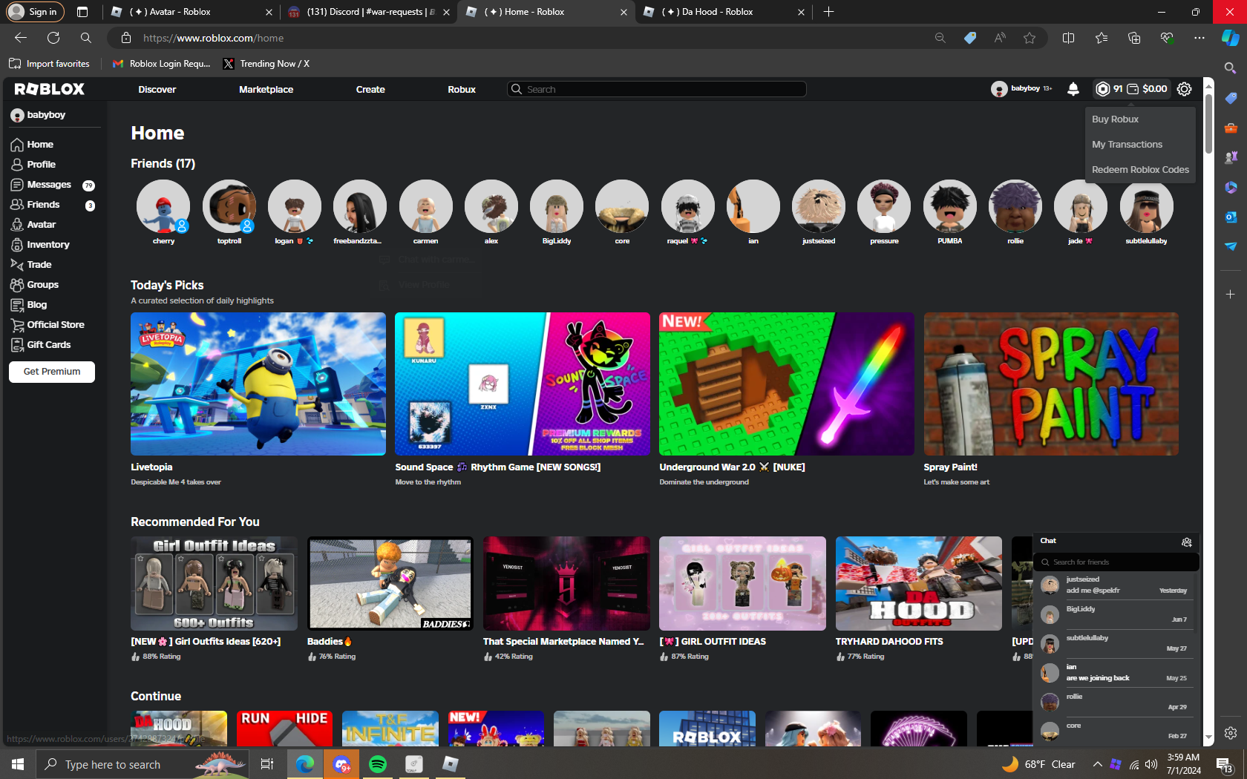Open the Favorites list icon in toolbar

(1101, 38)
